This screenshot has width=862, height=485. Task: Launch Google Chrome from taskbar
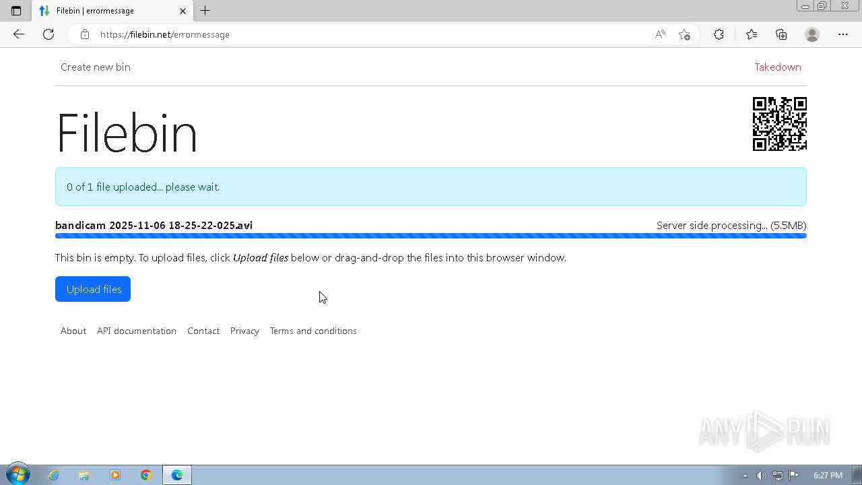[x=146, y=475]
